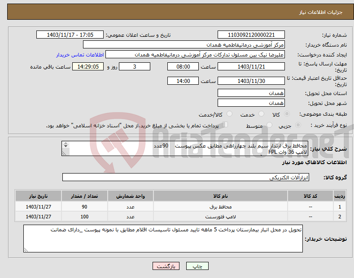Click the need date in the لامپ فلورسنت row
Image resolution: width=354 pixels, height=278 pixels.
[39, 217]
